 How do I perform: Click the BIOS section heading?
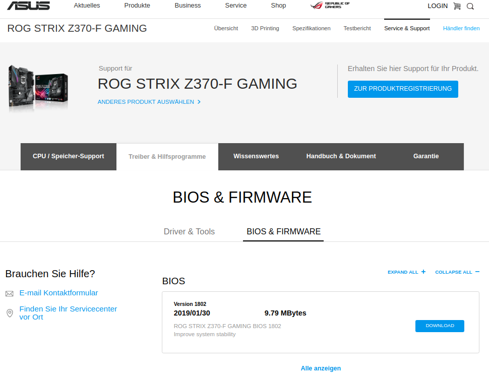click(x=173, y=281)
